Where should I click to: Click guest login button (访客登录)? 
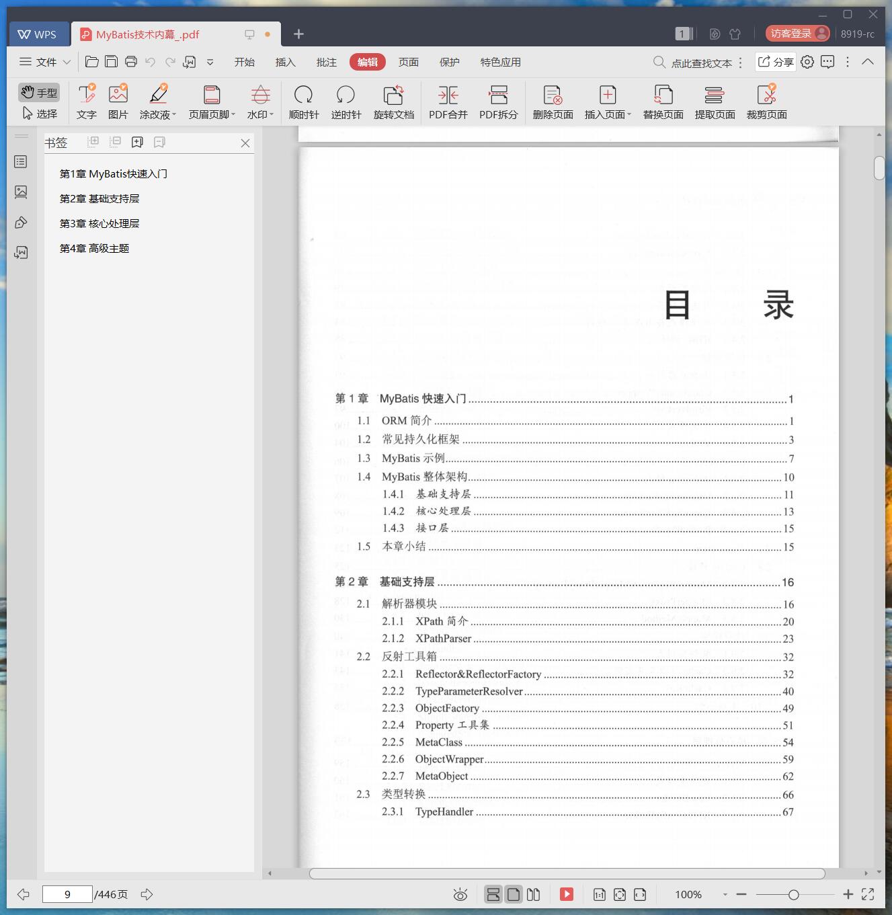tap(798, 34)
